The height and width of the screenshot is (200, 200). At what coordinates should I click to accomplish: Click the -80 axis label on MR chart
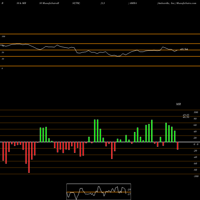(x=195, y=170)
